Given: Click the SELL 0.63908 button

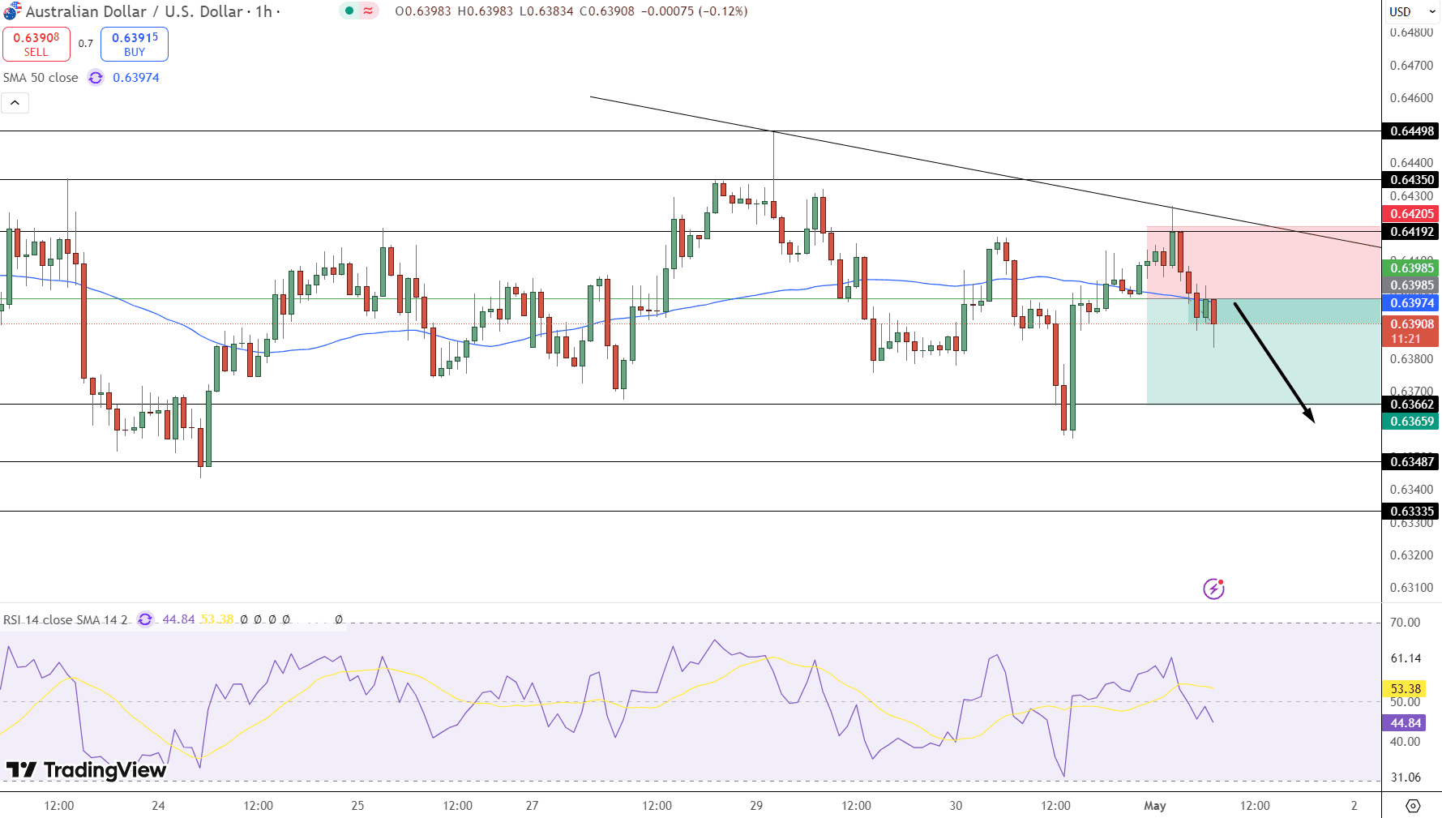Looking at the screenshot, I should (36, 44).
